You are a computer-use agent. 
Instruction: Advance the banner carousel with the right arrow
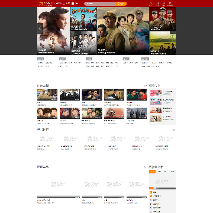click(173, 28)
